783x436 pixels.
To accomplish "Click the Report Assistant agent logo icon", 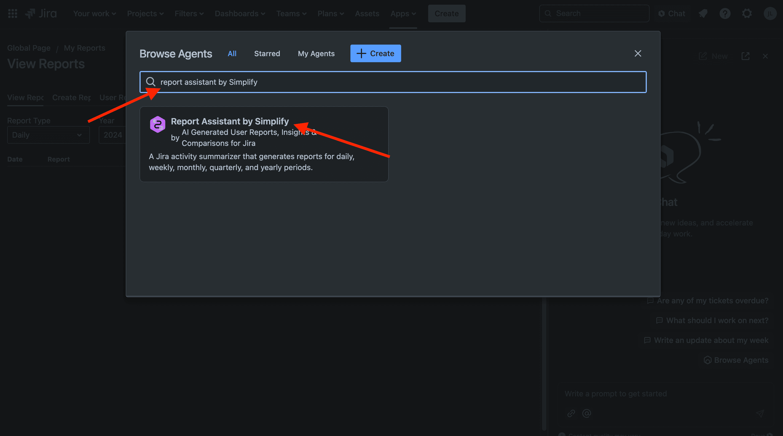I will pos(157,124).
